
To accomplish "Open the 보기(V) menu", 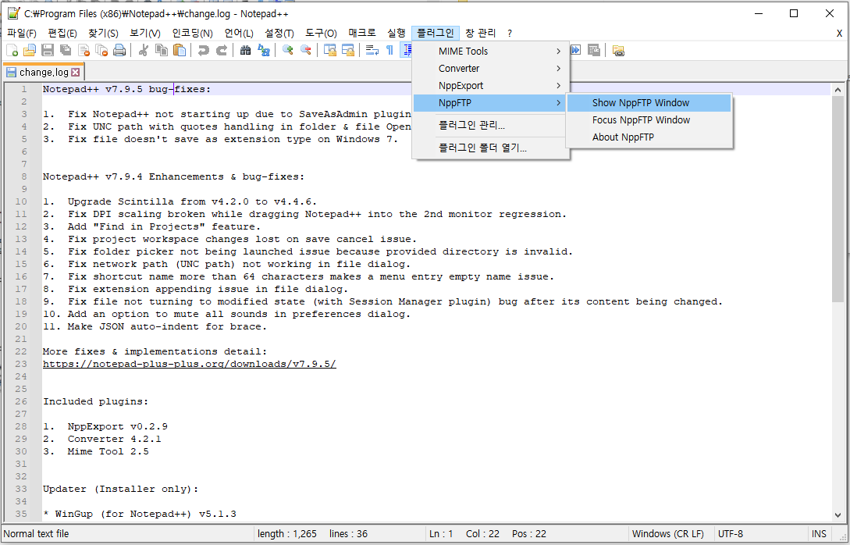I will pyautogui.click(x=144, y=33).
